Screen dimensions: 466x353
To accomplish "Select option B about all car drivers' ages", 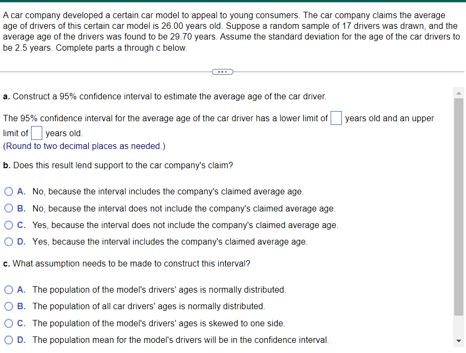I will click(x=9, y=307).
